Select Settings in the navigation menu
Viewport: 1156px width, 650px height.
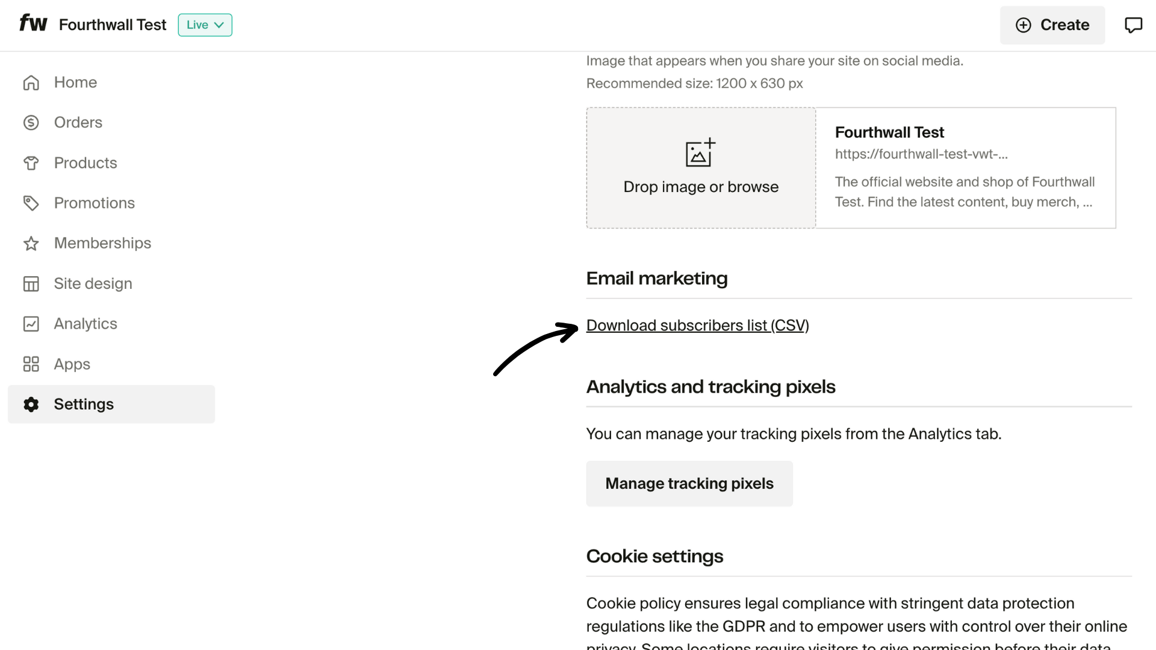point(84,404)
